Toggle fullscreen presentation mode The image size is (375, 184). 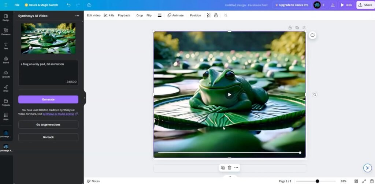[x=364, y=181]
